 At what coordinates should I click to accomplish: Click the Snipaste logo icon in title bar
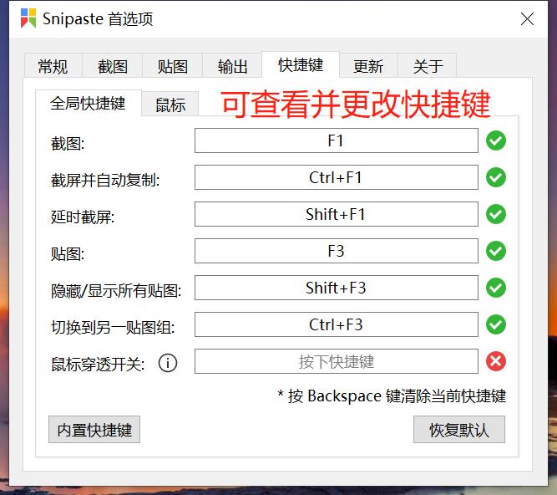28,18
